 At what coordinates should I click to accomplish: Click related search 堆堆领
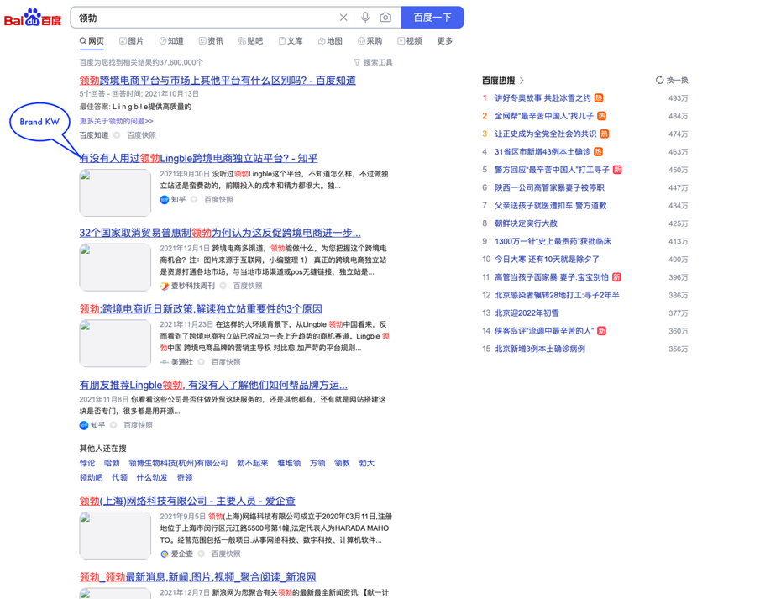point(289,463)
